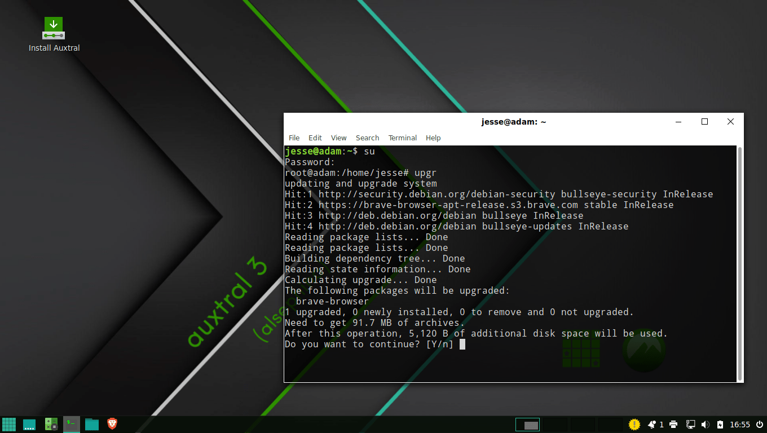Click the terminal vertical scrollbar
The width and height of the screenshot is (767, 433).
(739, 264)
